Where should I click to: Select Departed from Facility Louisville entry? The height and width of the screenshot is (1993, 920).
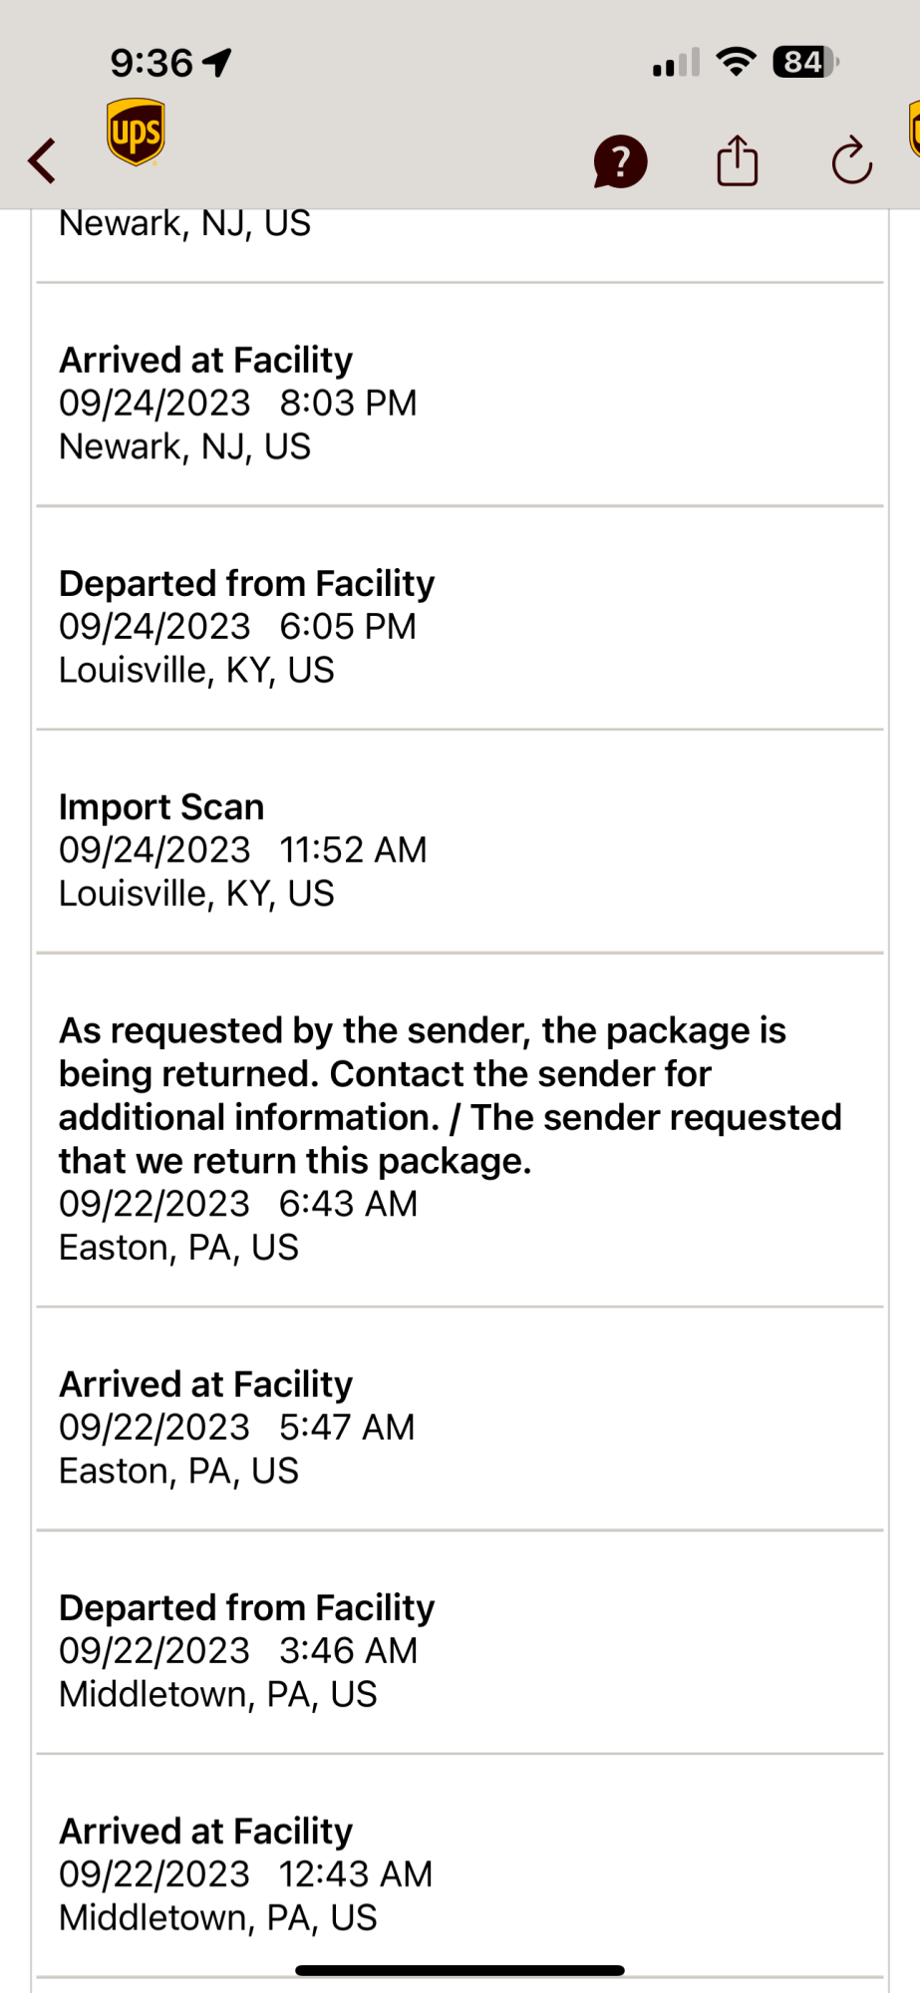[x=460, y=618]
